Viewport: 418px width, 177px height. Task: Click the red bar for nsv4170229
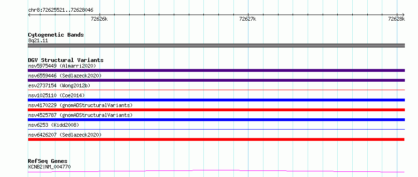(x=216, y=110)
